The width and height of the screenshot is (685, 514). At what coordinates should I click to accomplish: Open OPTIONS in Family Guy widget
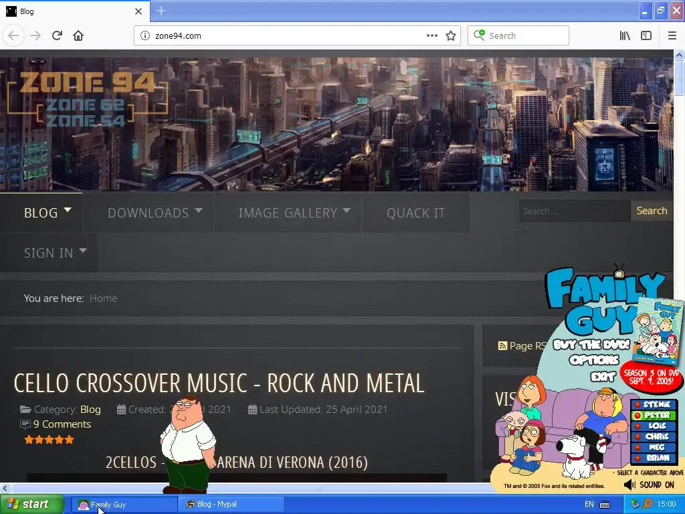pos(594,360)
